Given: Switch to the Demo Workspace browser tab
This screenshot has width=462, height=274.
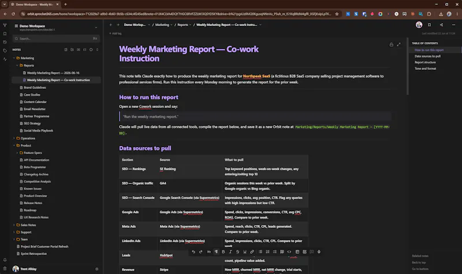Looking at the screenshot, I should click(35, 5).
